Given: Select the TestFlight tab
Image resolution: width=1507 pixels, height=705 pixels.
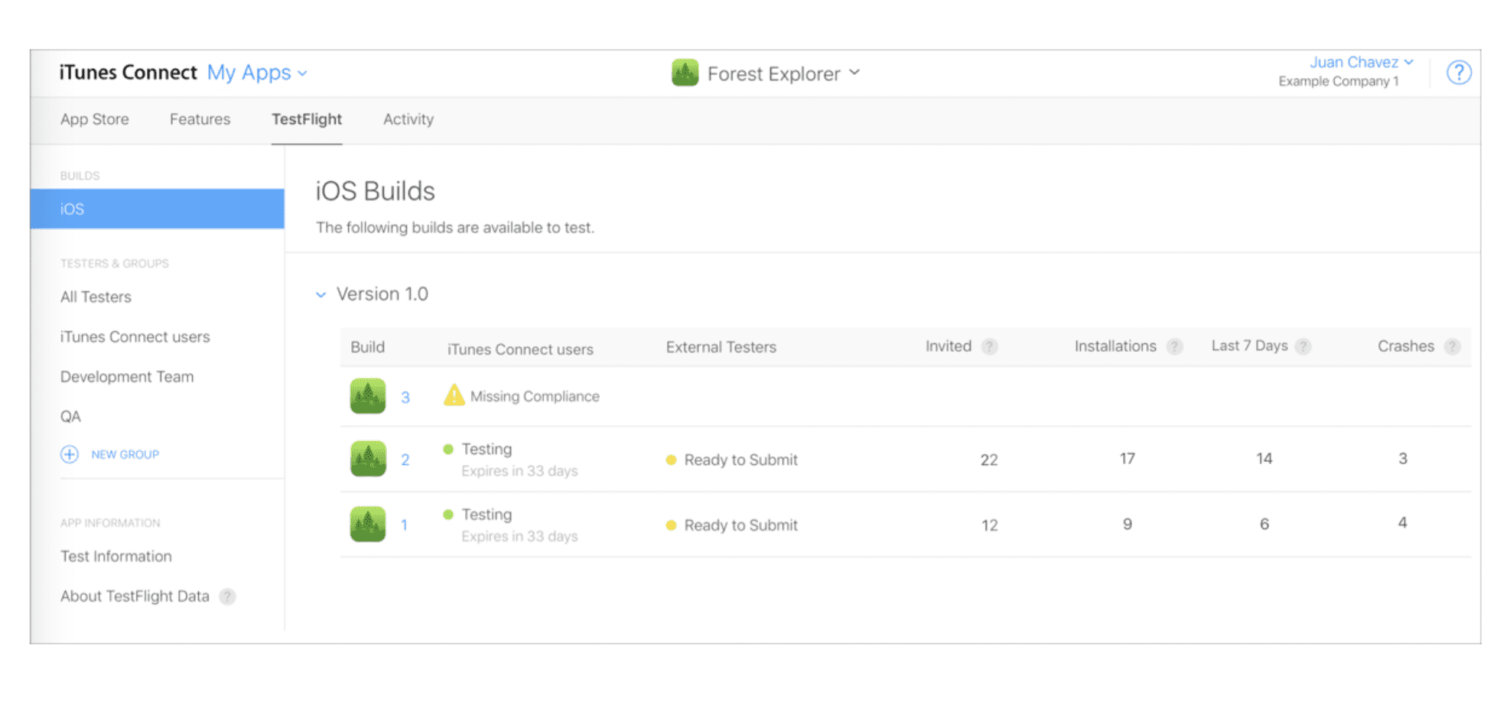Looking at the screenshot, I should pyautogui.click(x=307, y=119).
